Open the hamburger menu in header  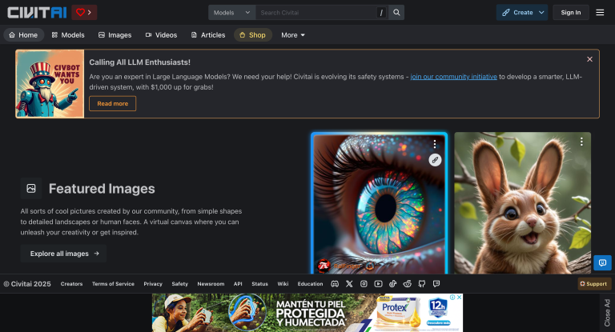[x=600, y=13]
